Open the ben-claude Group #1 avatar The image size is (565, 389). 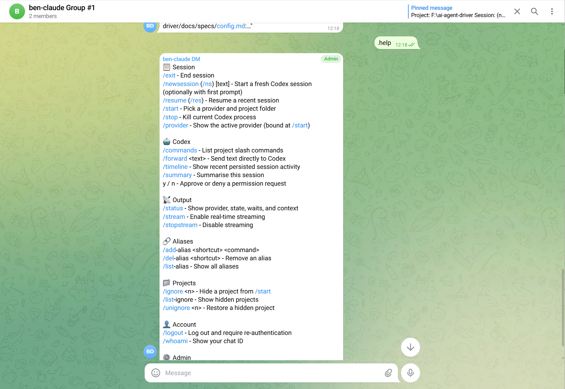(x=17, y=11)
